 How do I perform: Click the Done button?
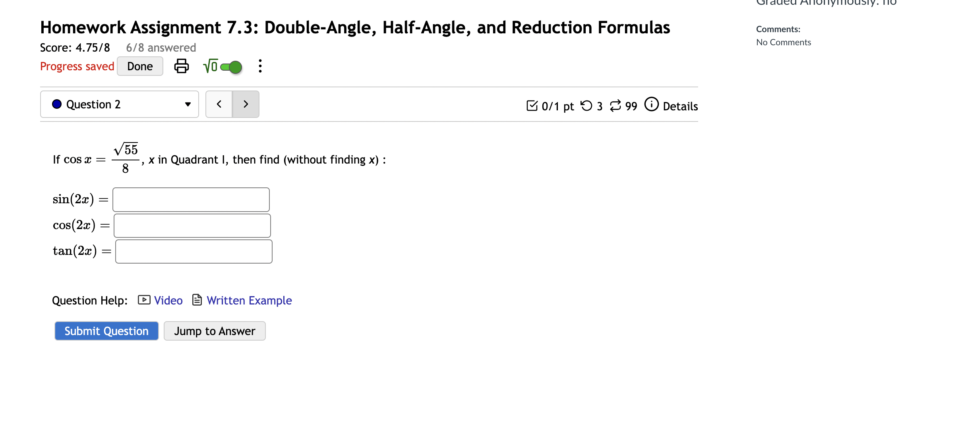[x=140, y=66]
